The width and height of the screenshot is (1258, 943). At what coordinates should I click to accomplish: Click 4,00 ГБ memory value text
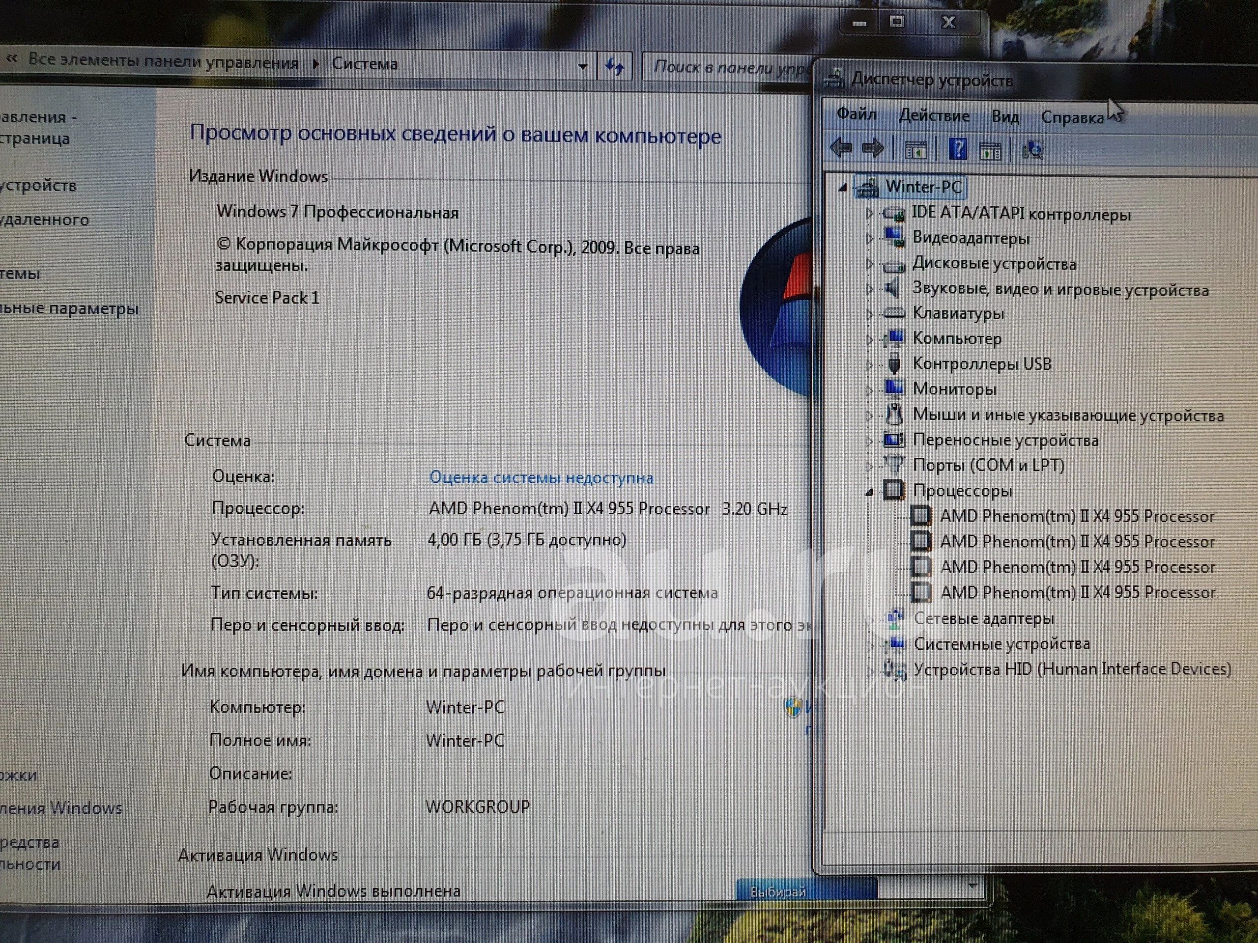[527, 539]
